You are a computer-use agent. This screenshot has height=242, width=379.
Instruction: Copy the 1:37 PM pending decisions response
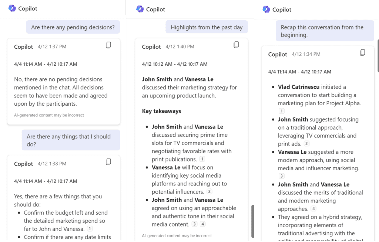(108, 45)
